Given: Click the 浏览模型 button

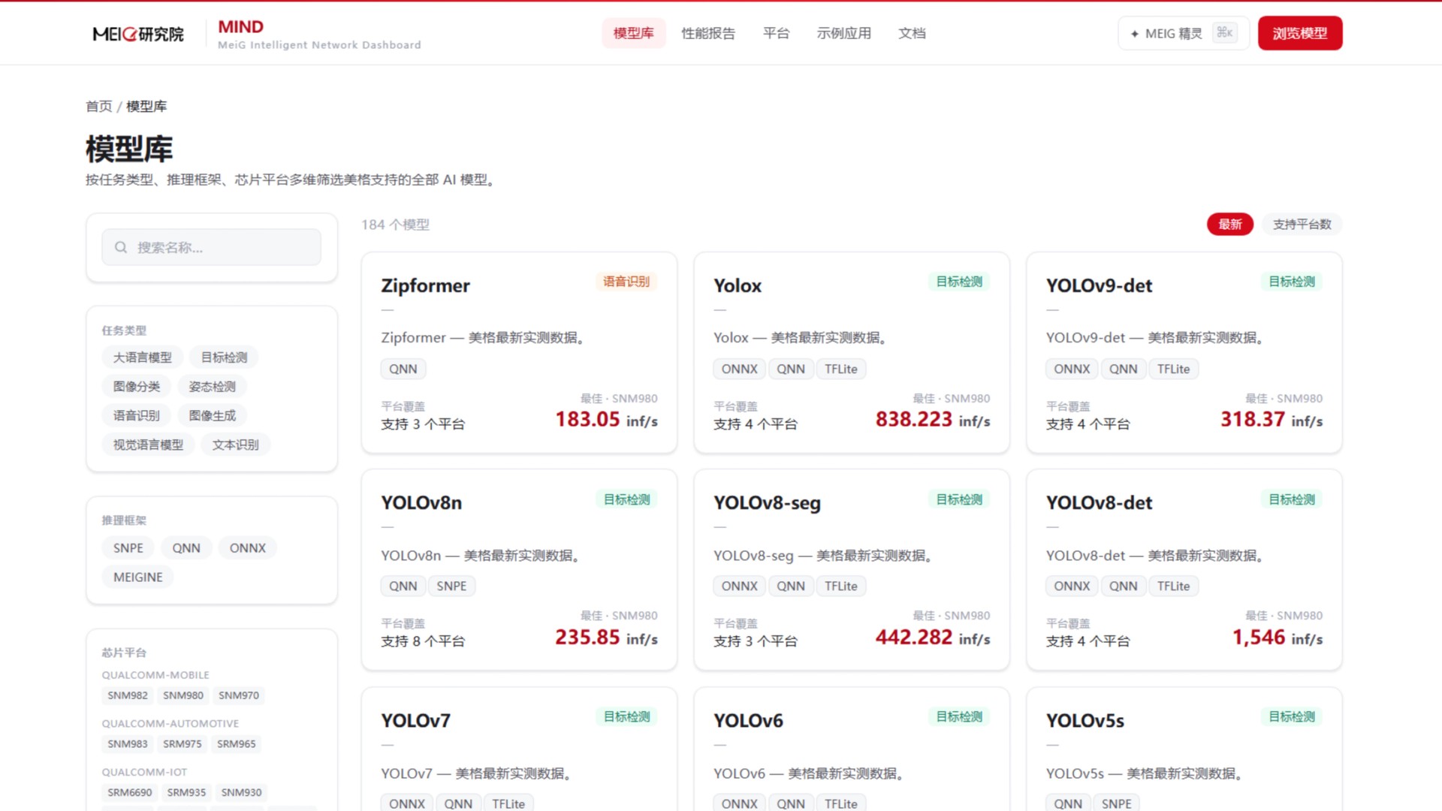Looking at the screenshot, I should pyautogui.click(x=1300, y=33).
